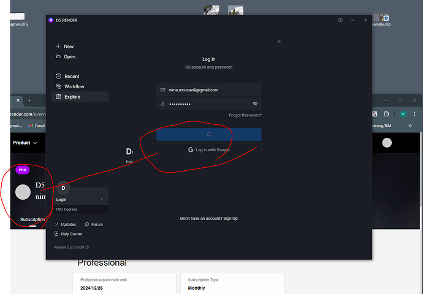The image size is (423, 294).
Task: Click the browser page vertical scrollbar
Action: click(x=421, y=170)
